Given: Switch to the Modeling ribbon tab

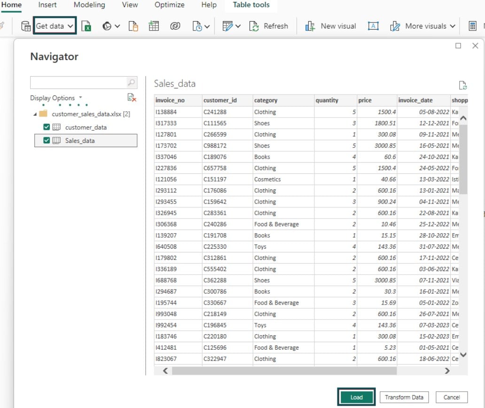Looking at the screenshot, I should 89,5.
